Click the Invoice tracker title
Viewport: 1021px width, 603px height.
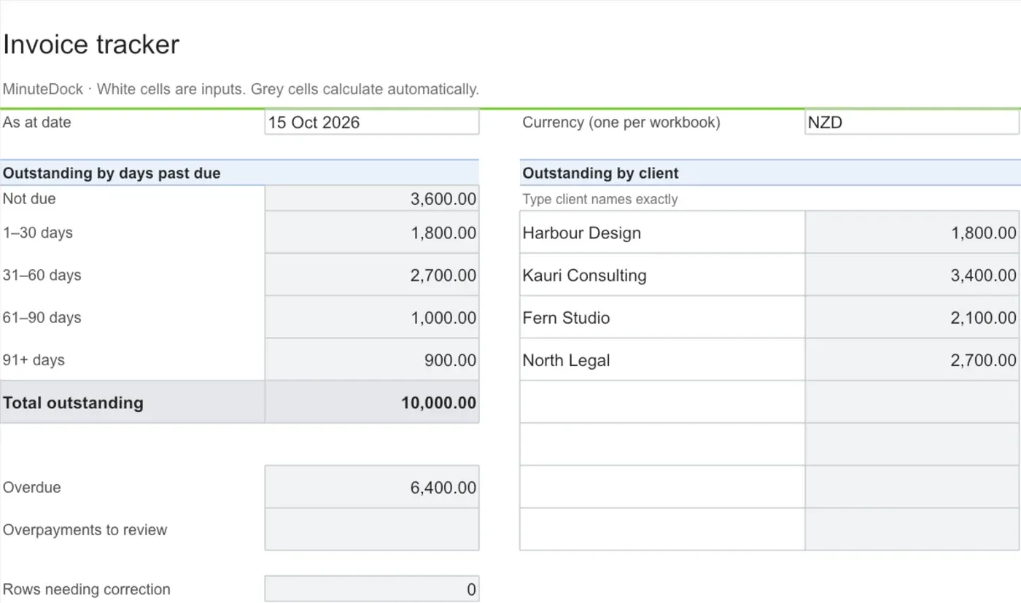[91, 44]
